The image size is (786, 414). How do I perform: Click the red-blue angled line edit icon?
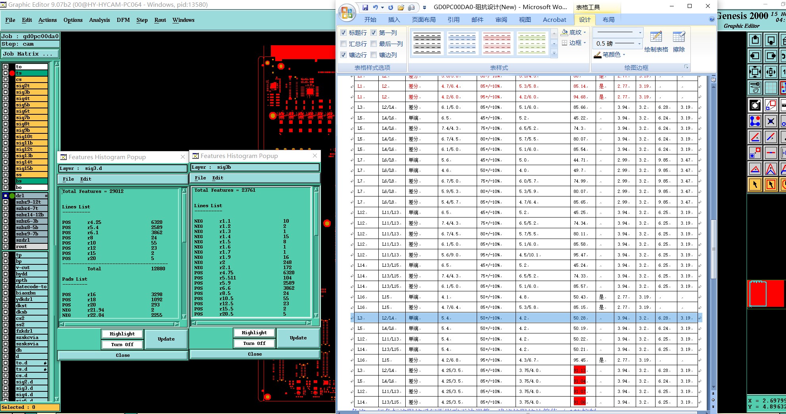click(x=755, y=137)
